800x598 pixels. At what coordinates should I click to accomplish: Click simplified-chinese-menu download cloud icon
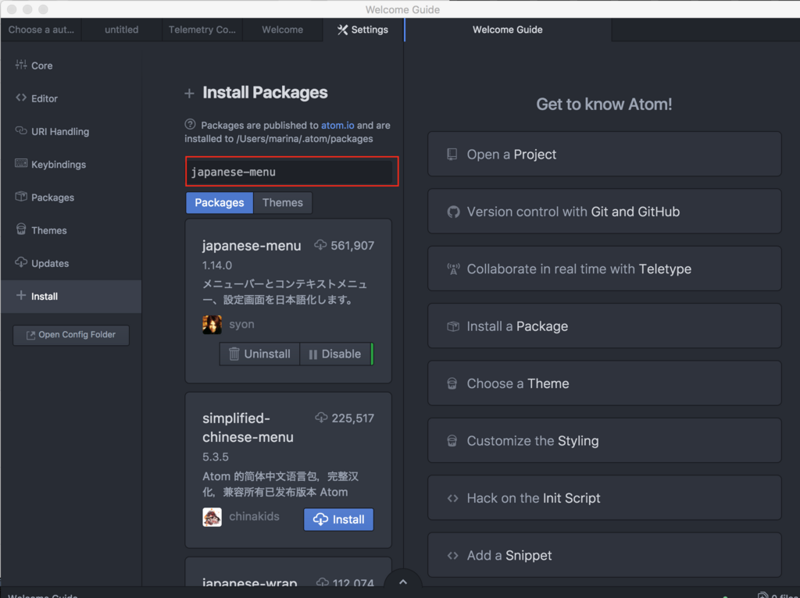pyautogui.click(x=321, y=418)
